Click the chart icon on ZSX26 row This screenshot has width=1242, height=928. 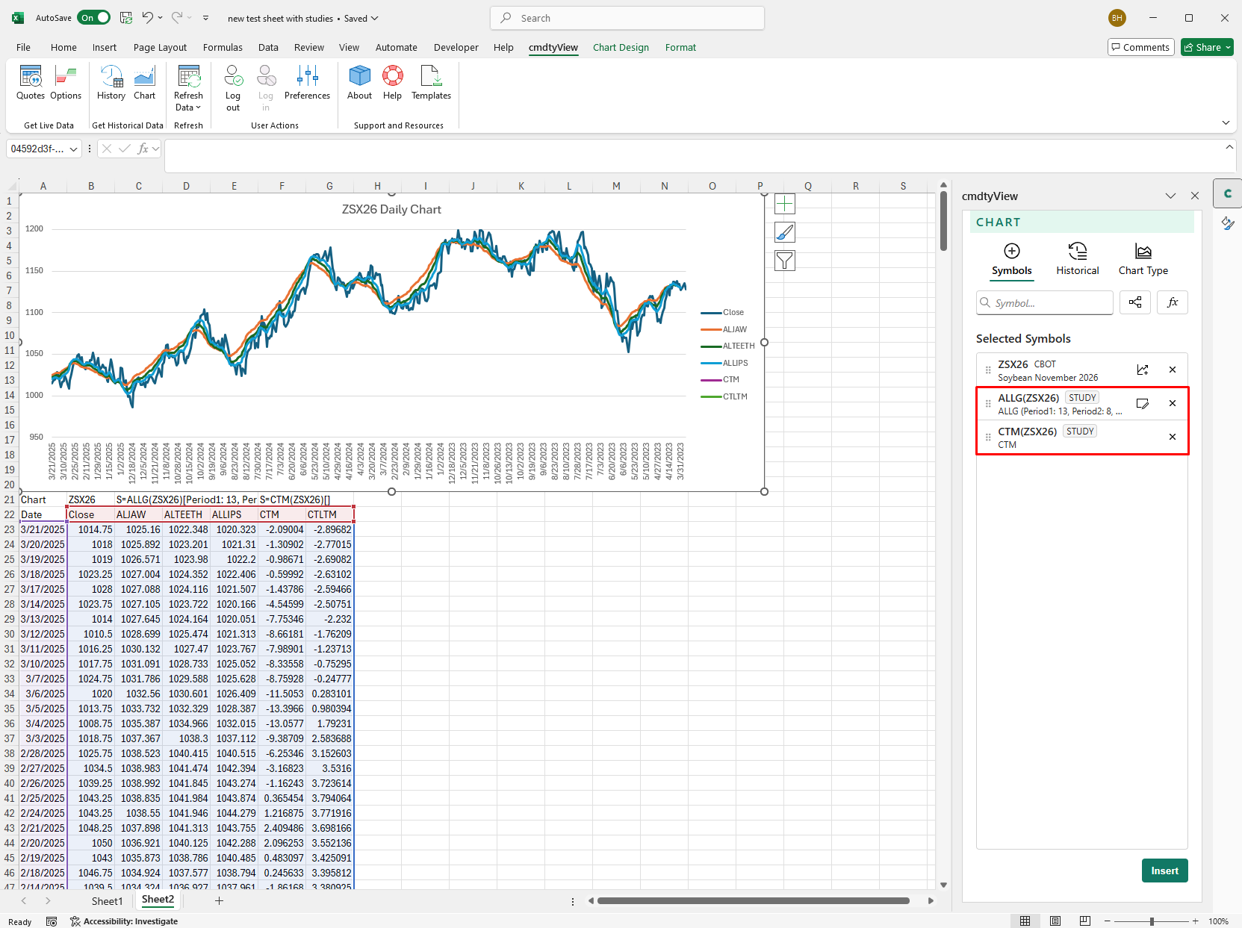(1143, 370)
